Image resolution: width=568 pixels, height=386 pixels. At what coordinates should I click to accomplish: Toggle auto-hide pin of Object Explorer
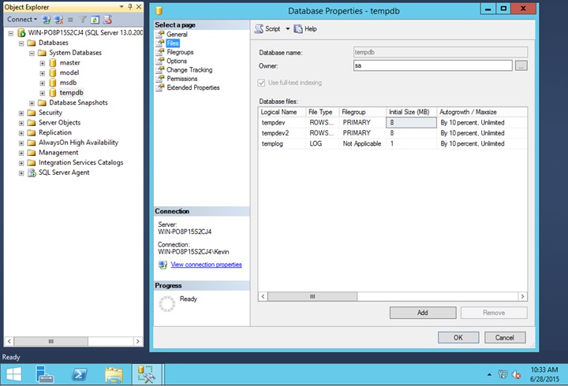pos(130,6)
